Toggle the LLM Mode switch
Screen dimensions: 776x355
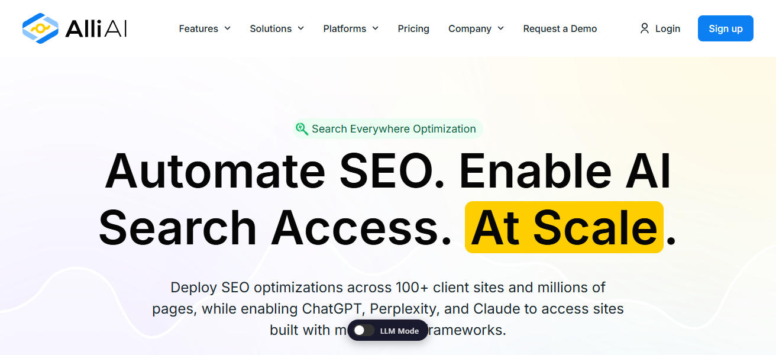364,331
